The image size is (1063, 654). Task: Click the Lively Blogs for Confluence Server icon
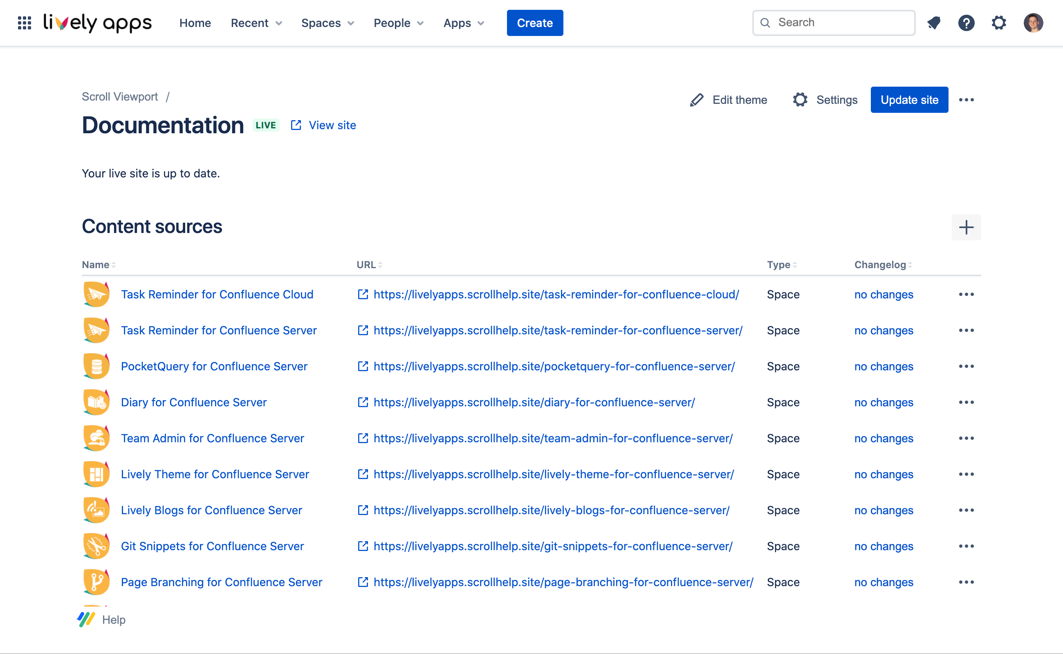[x=96, y=510]
